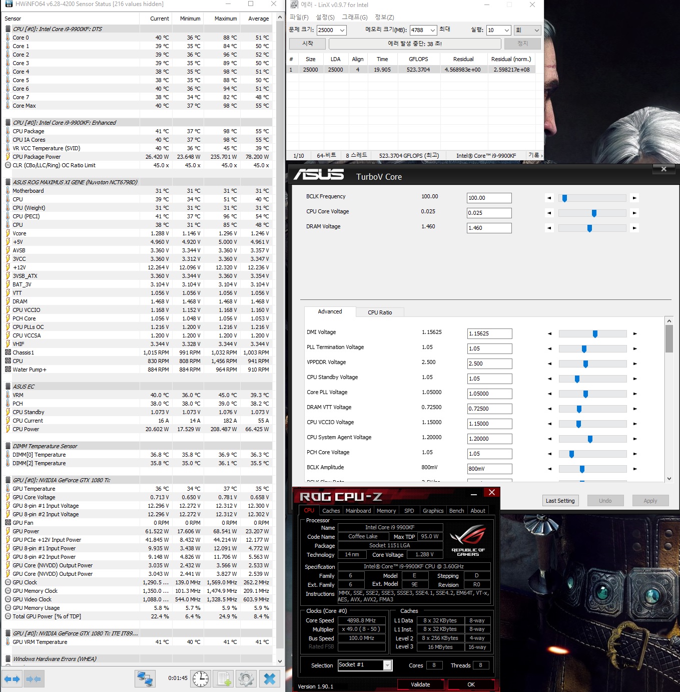Minimize the ROG CPU-Z window
The image size is (680, 692).
pyautogui.click(x=473, y=494)
